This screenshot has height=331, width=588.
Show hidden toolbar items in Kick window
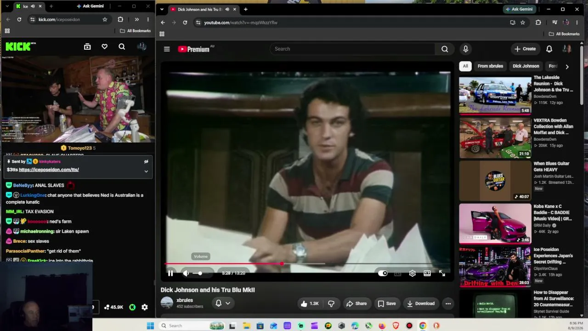(x=136, y=19)
